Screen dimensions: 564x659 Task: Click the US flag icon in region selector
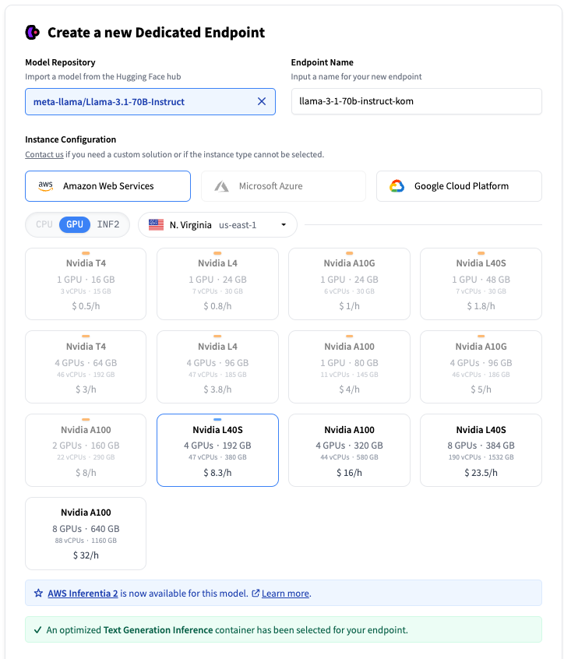point(156,225)
